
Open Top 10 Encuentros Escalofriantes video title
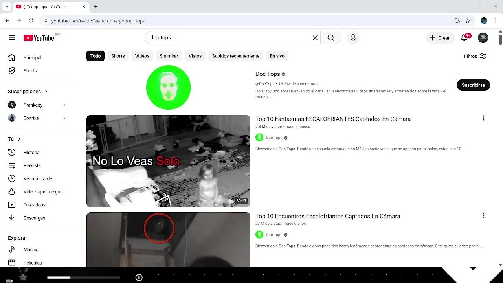[328, 216]
